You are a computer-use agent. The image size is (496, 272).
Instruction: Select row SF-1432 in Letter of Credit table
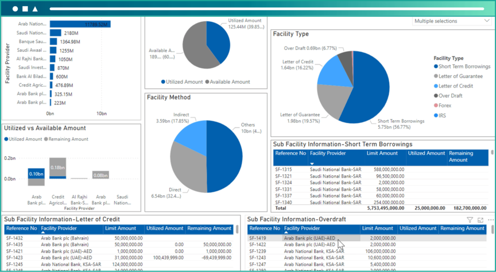click(x=15, y=238)
